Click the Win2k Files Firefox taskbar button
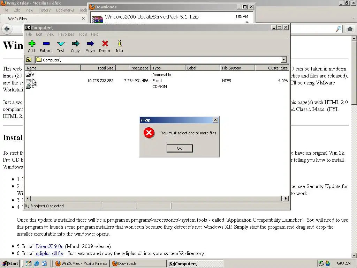This screenshot has height=268, width=357. coord(82,264)
